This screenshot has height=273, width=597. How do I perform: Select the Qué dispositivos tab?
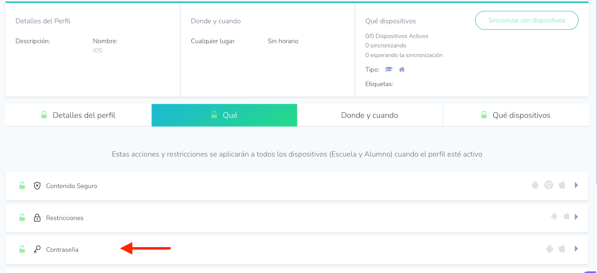click(516, 115)
